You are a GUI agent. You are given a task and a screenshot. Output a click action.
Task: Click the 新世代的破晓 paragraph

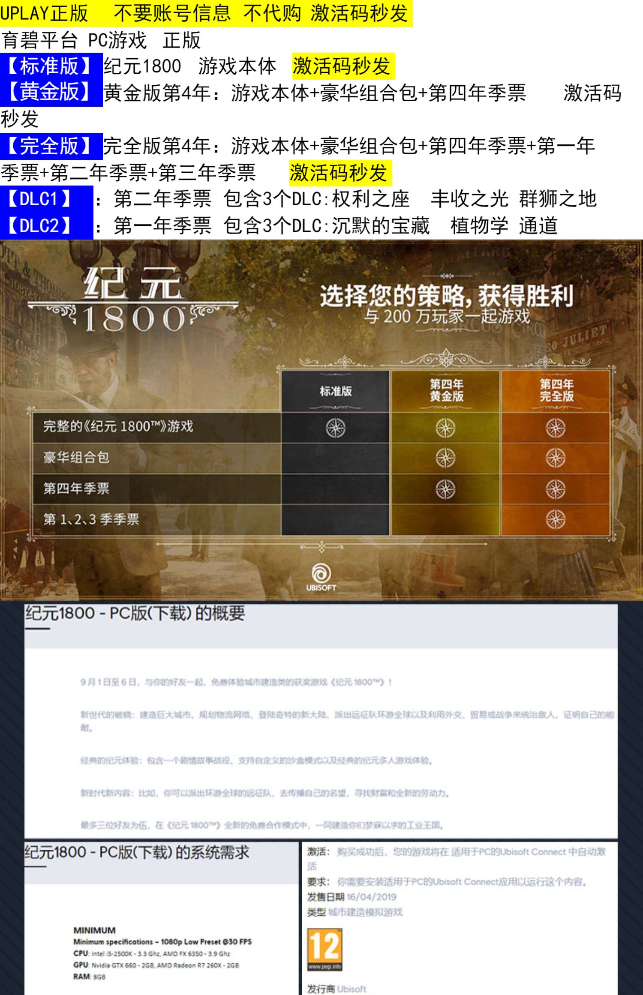[347, 721]
